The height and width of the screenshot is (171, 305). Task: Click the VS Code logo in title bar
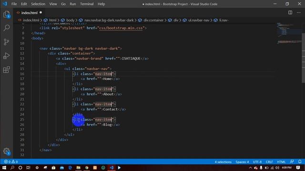(5, 4)
